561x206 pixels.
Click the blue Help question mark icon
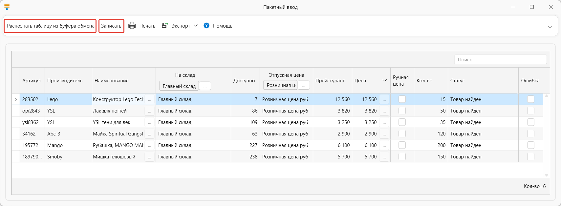coord(206,26)
